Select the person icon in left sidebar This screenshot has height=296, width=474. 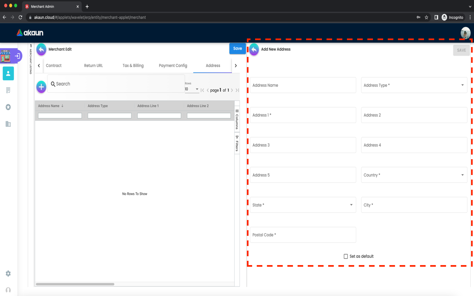tap(8, 73)
